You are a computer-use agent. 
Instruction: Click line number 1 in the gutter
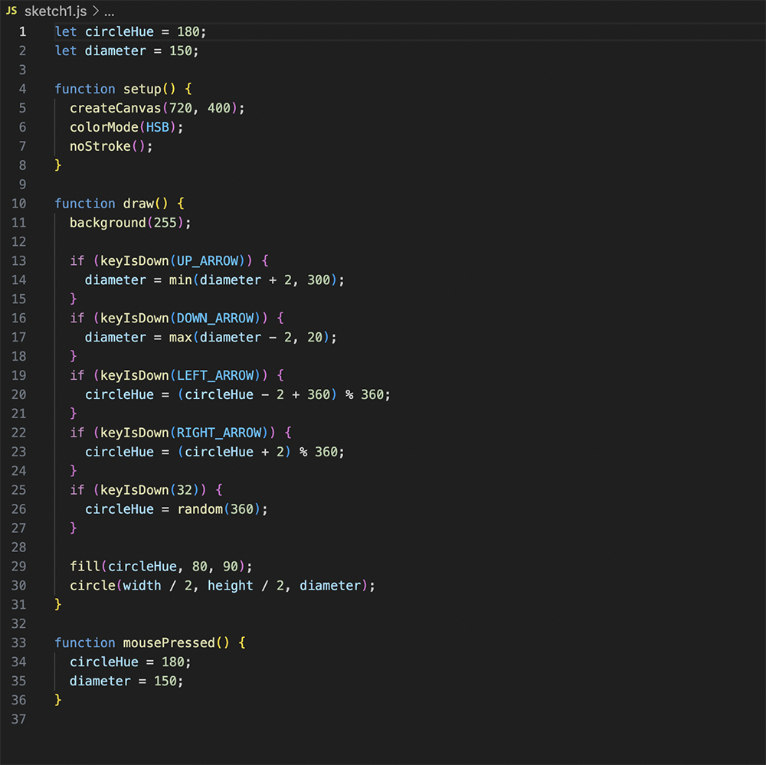(x=22, y=31)
